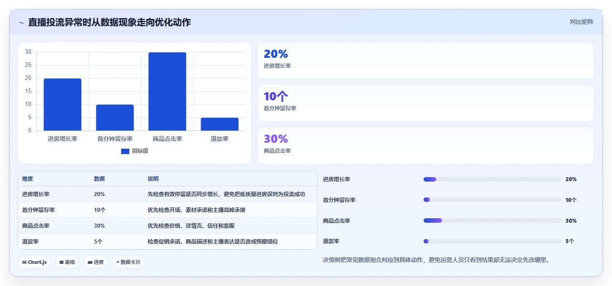Click the 退款率 x-axis label under chart
The height and width of the screenshot is (286, 612).
(220, 139)
